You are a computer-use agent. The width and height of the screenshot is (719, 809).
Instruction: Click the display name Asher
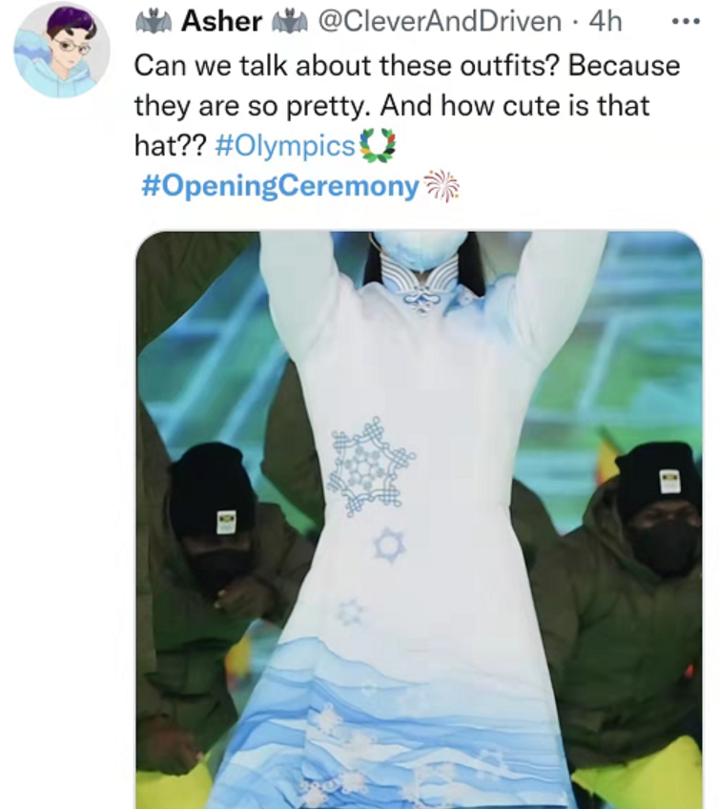[221, 22]
